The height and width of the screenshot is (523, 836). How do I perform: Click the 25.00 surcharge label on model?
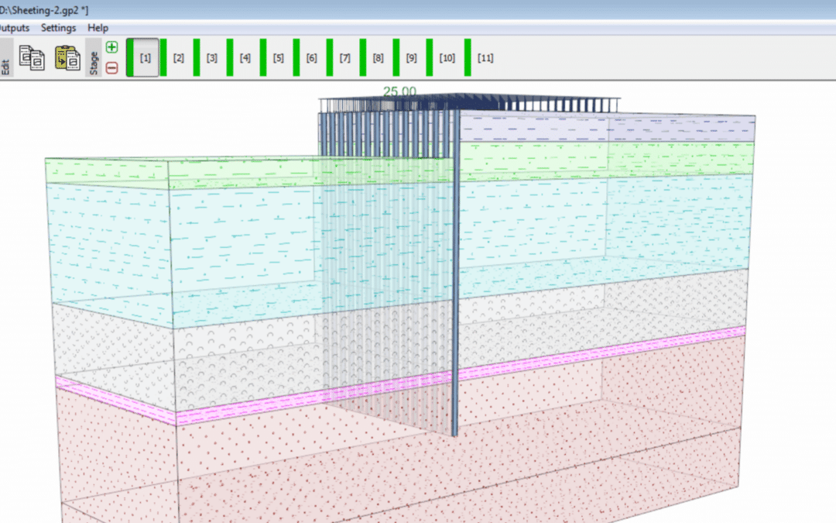click(x=399, y=91)
